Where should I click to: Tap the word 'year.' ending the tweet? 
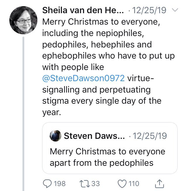click(x=51, y=112)
